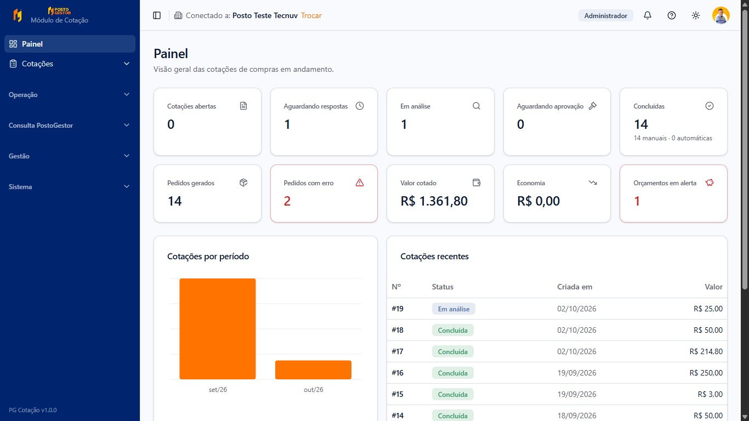Click the check circle icon on Concluídas card
749x421 pixels.
710,106
